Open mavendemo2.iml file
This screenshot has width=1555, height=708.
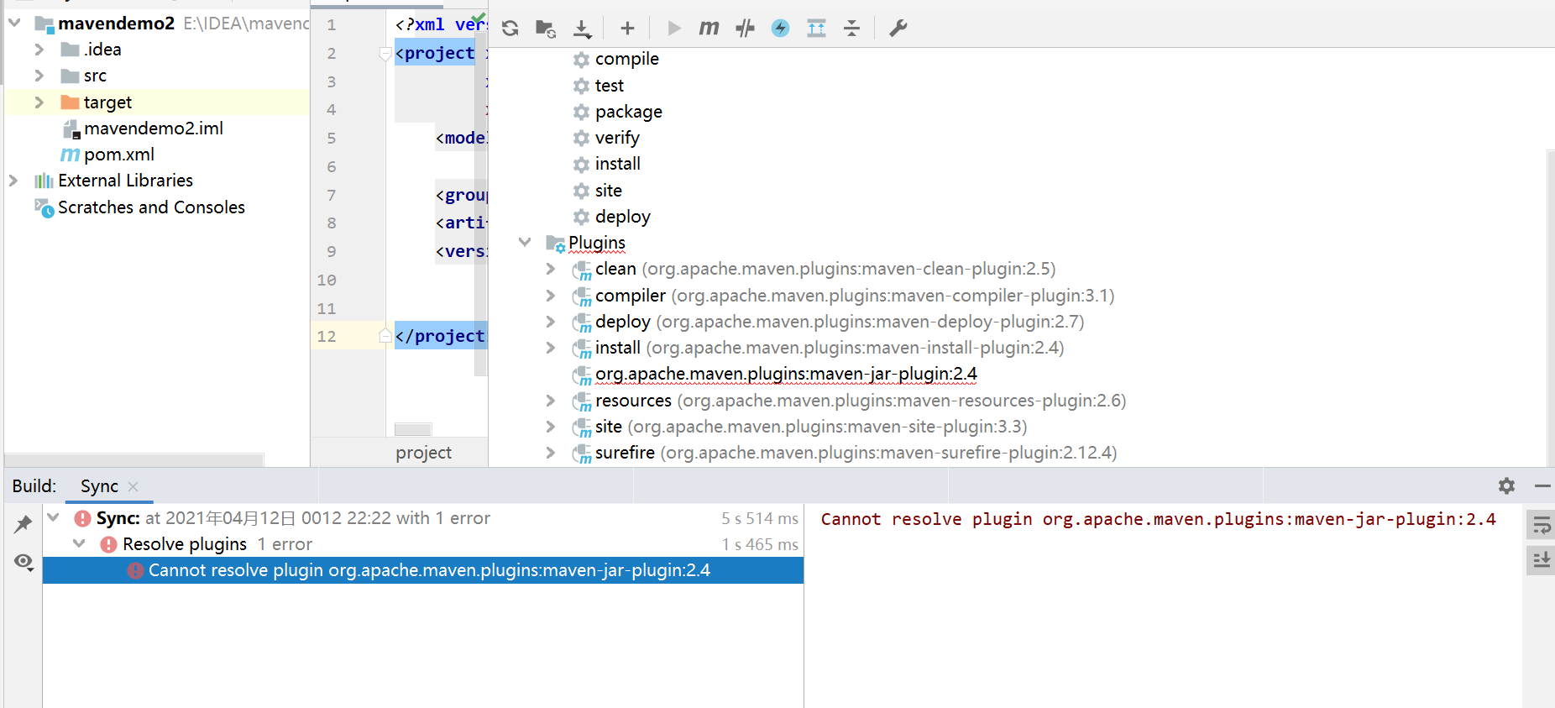pos(154,128)
